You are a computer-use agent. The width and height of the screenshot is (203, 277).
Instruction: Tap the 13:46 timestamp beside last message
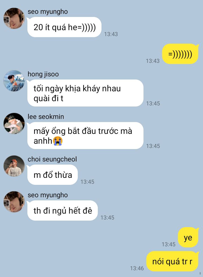pos(137,268)
